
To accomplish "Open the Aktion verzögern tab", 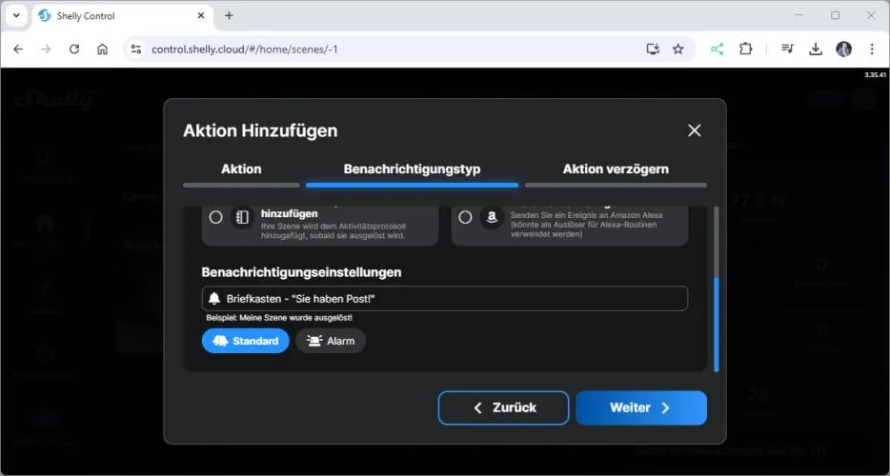I will [x=616, y=169].
